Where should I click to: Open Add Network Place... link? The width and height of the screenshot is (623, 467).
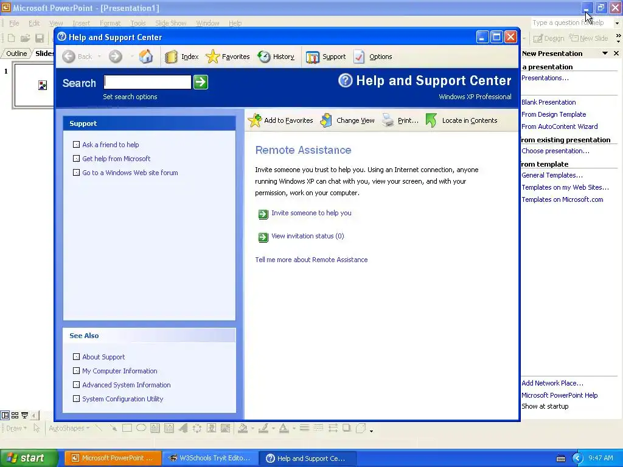point(552,383)
